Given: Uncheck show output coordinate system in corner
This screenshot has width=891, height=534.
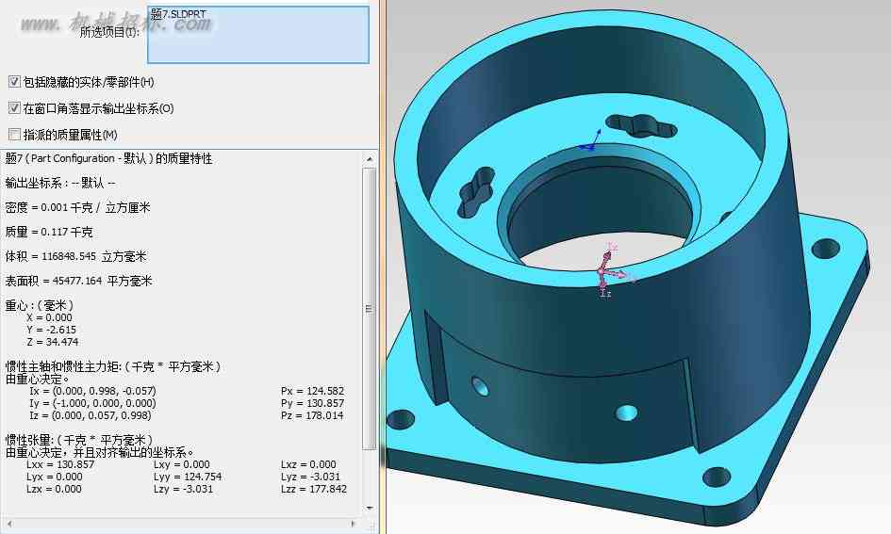Looking at the screenshot, I should [x=15, y=107].
